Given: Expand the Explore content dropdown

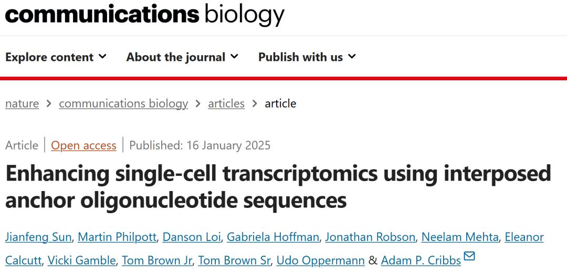Looking at the screenshot, I should click(56, 57).
